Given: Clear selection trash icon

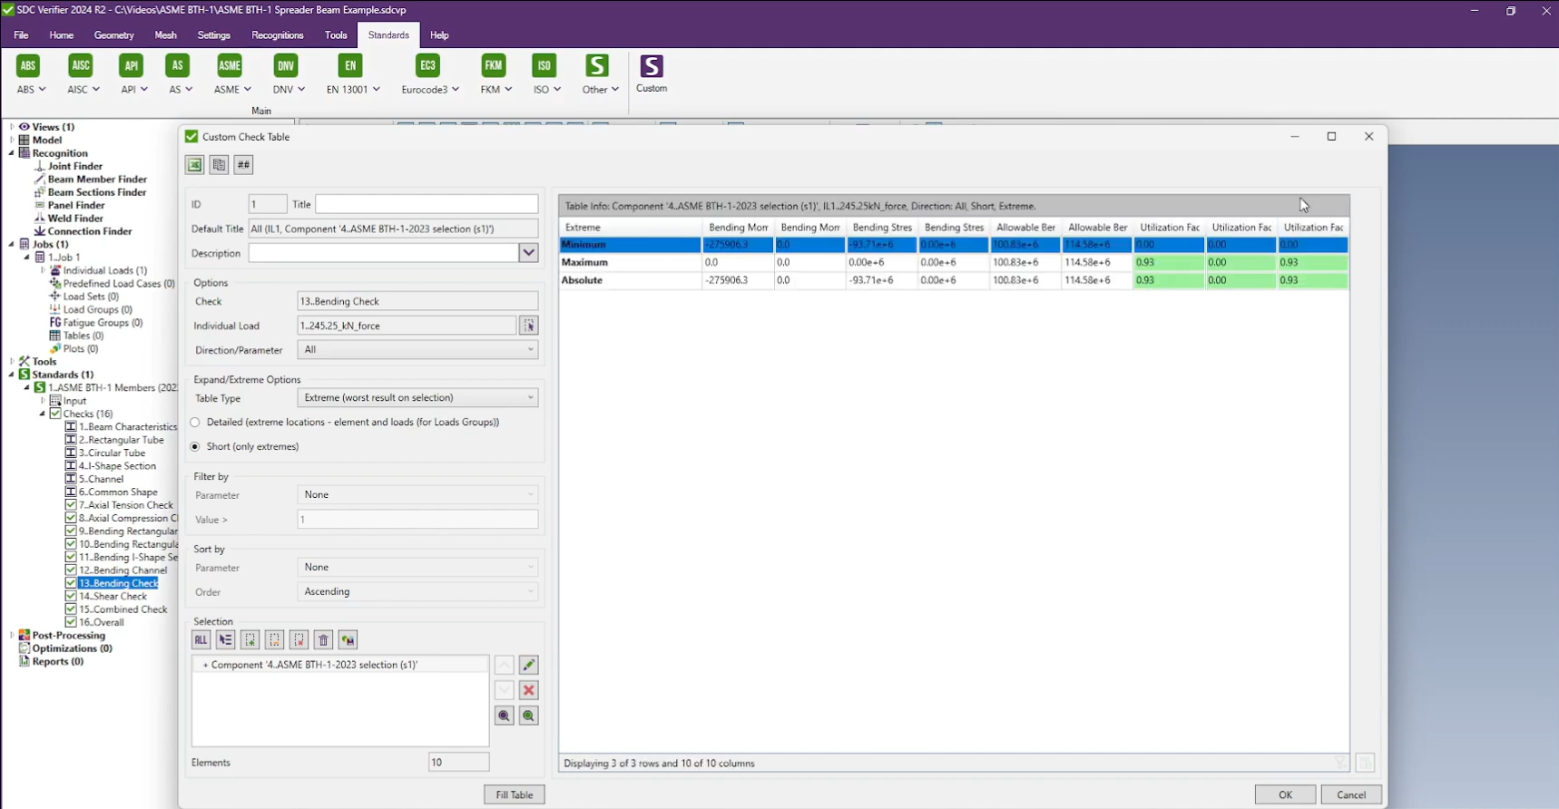Looking at the screenshot, I should pyautogui.click(x=323, y=640).
